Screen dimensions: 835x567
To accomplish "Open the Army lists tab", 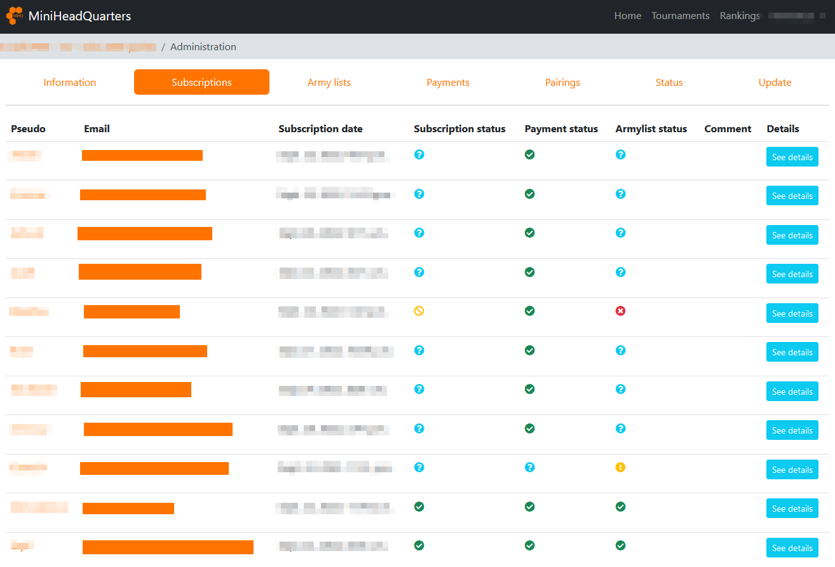I will pyautogui.click(x=329, y=83).
